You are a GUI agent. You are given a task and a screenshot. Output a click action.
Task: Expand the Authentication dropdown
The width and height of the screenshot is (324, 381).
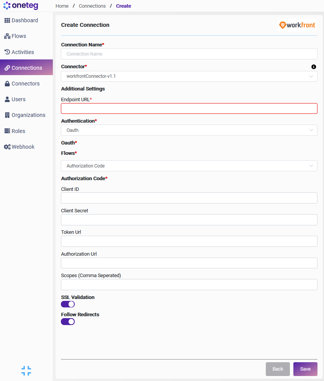[x=189, y=130]
